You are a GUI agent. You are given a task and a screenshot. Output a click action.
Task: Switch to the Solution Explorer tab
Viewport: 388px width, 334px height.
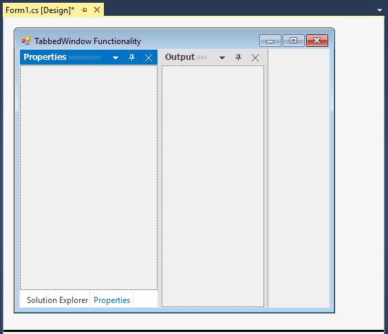57,300
